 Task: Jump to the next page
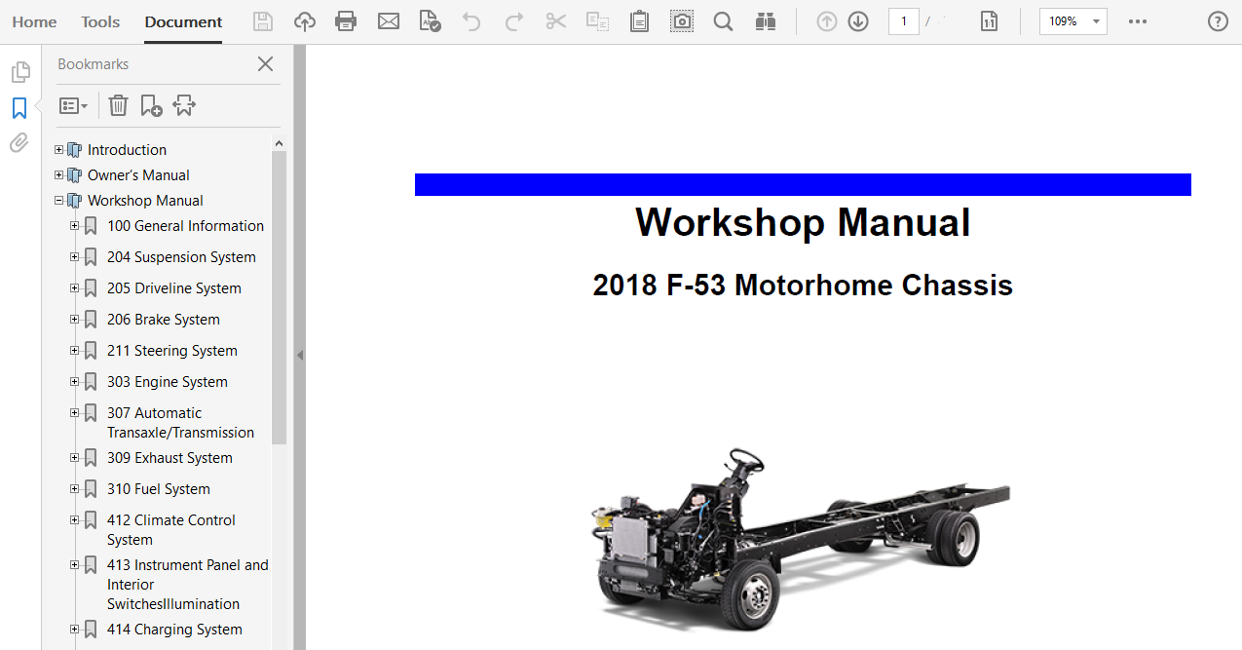(858, 19)
